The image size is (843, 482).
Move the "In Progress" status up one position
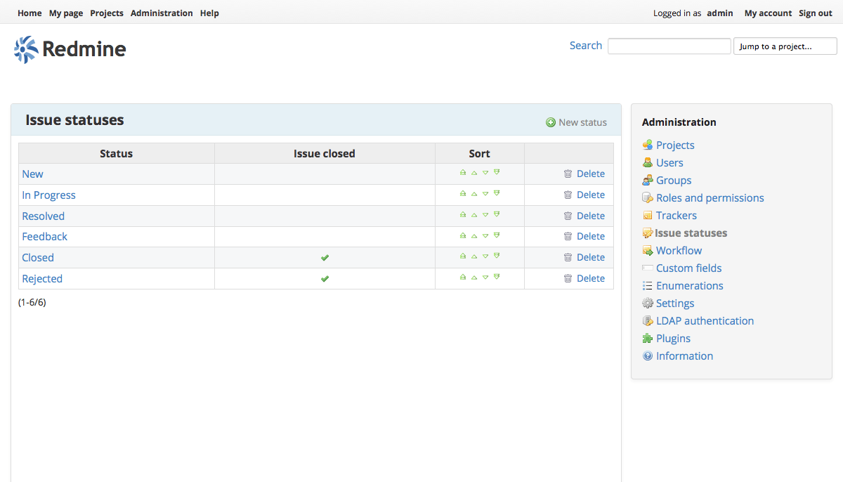[x=473, y=193]
